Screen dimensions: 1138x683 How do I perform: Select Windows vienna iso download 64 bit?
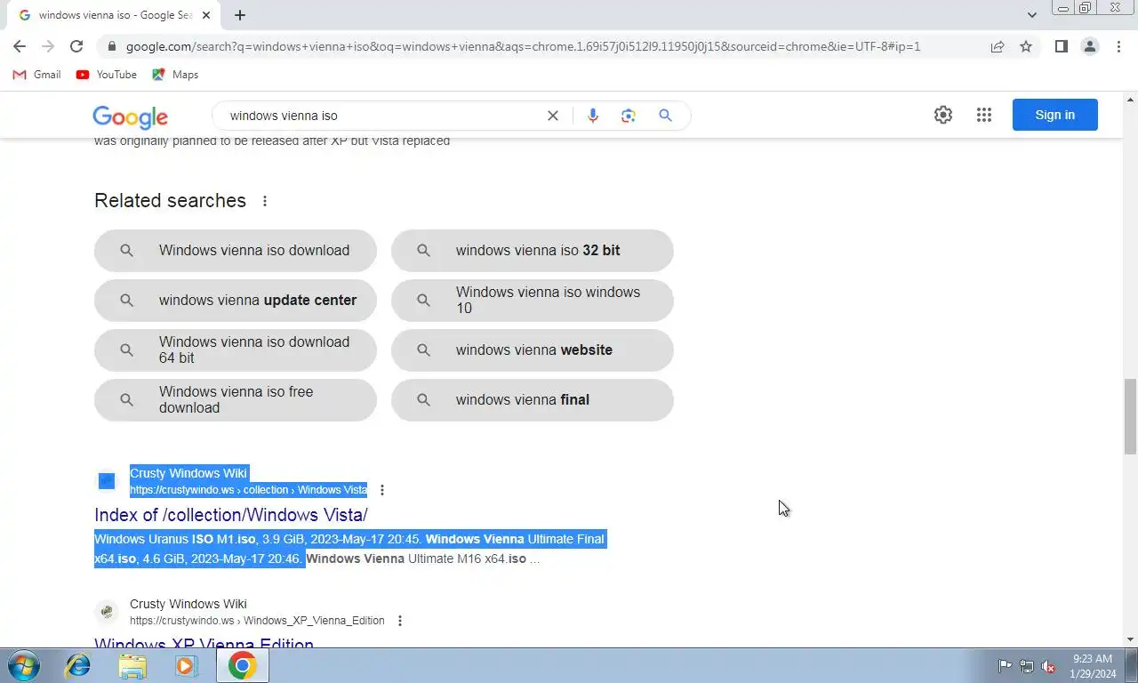pos(236,350)
